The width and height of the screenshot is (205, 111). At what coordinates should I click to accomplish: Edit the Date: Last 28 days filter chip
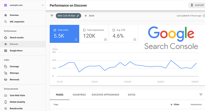[68, 16]
